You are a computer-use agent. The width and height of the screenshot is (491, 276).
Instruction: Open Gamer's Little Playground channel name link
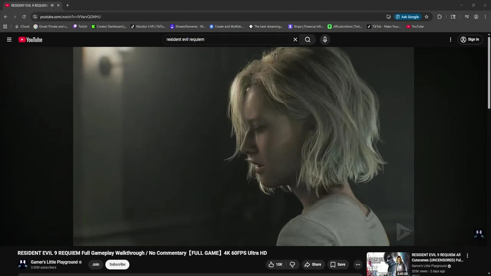[54, 262]
